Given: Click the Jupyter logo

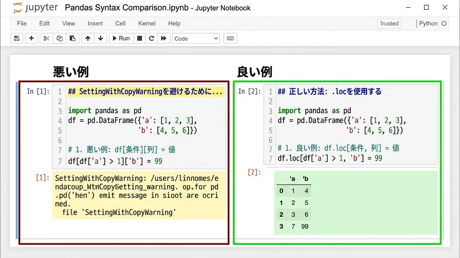Looking at the screenshot, I should coord(35,8).
